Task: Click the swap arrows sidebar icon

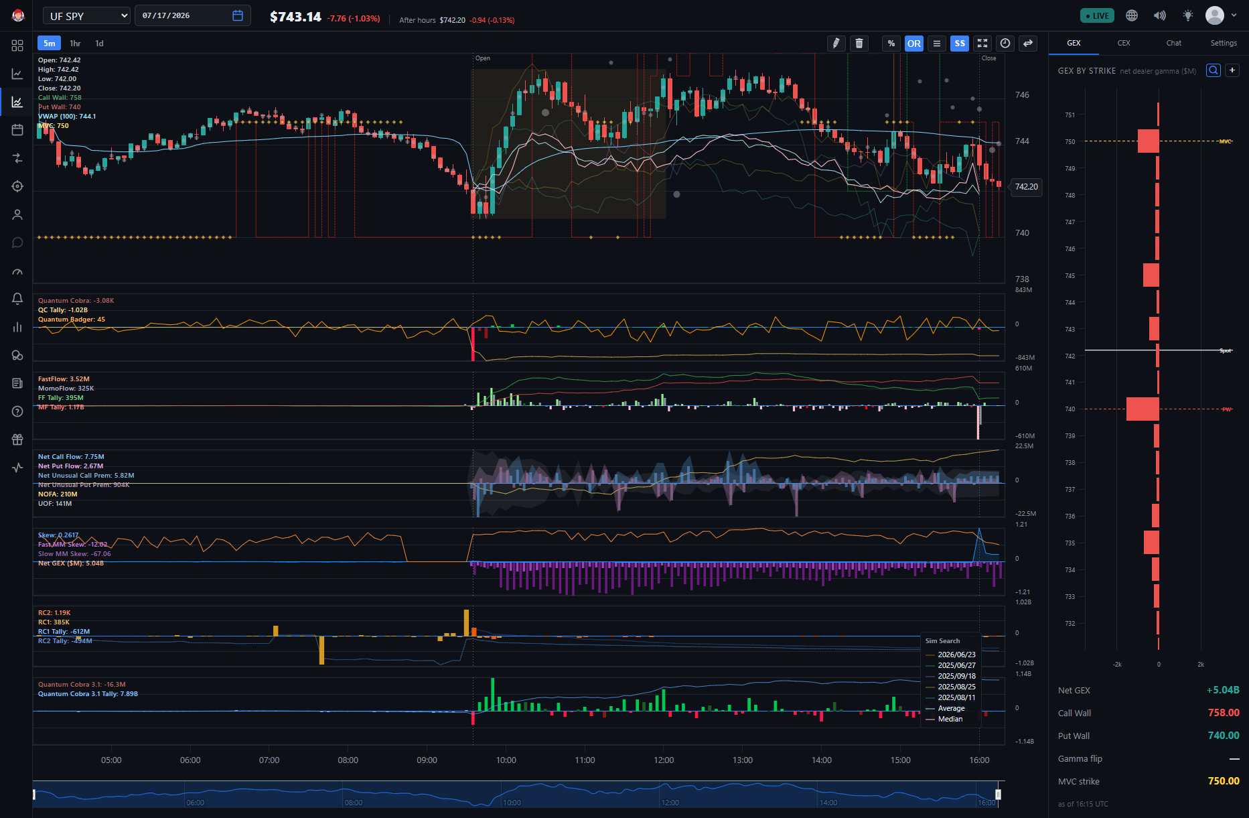Action: (17, 158)
